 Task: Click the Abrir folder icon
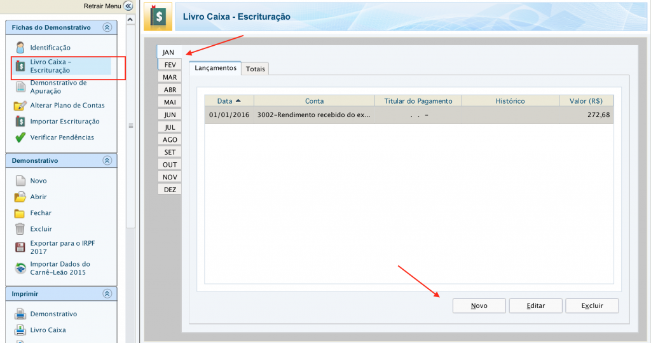(20, 197)
